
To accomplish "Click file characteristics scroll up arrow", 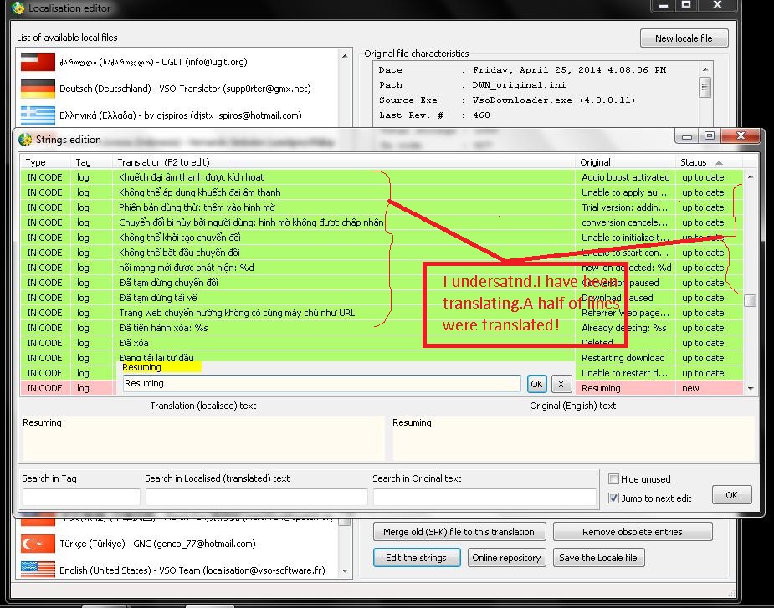I will pos(705,69).
